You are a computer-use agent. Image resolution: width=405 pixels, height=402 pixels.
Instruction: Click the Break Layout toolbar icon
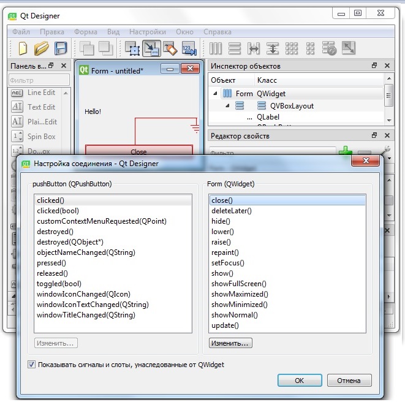coord(329,48)
